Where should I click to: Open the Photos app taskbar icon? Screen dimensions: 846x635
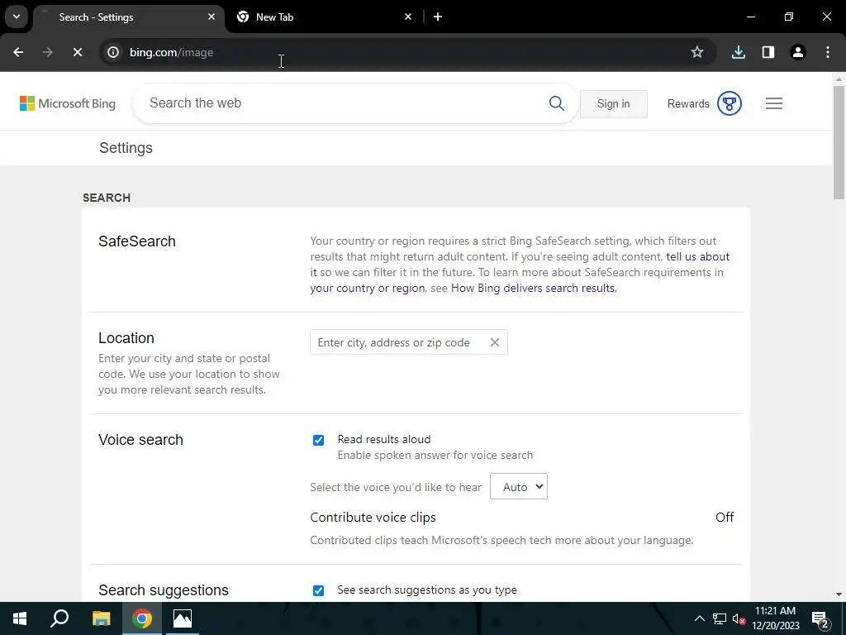point(183,618)
